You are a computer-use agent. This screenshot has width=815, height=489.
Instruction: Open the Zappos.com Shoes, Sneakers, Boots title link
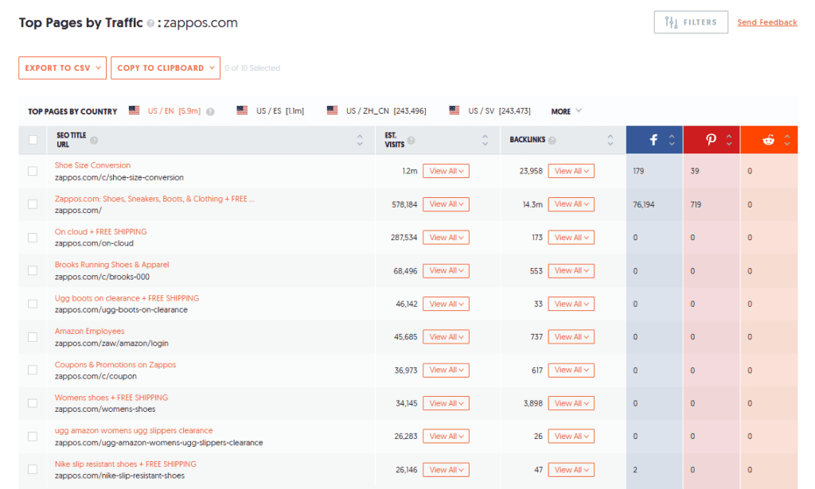point(154,199)
